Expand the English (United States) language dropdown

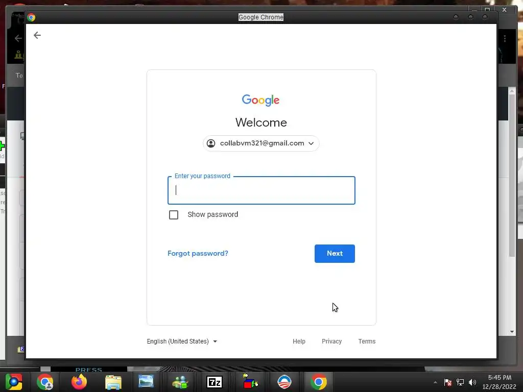pyautogui.click(x=182, y=341)
